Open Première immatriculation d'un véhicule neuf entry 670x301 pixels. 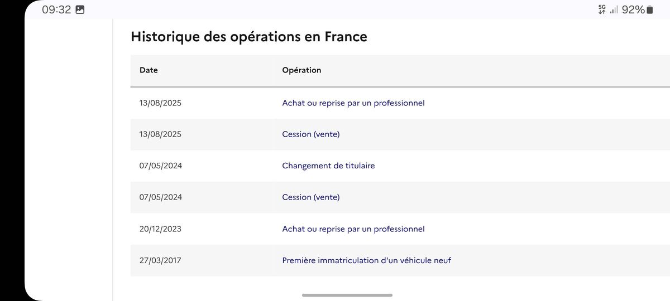tap(367, 260)
